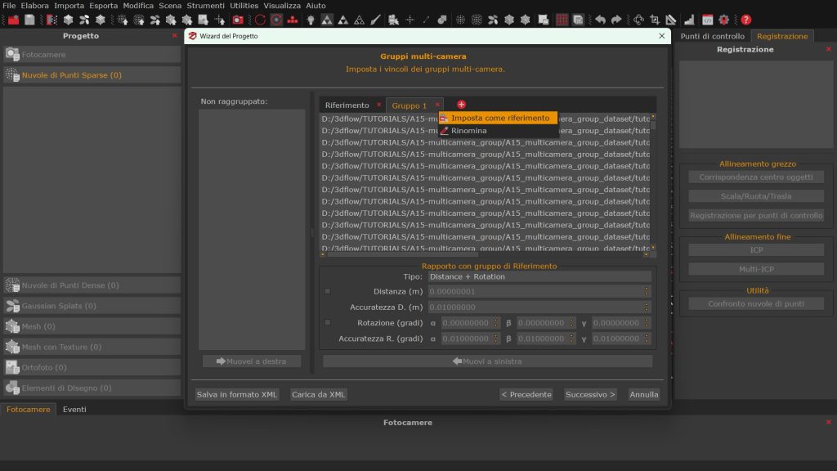Open the Strumenti menu
This screenshot has height=471, width=837.
pos(205,6)
